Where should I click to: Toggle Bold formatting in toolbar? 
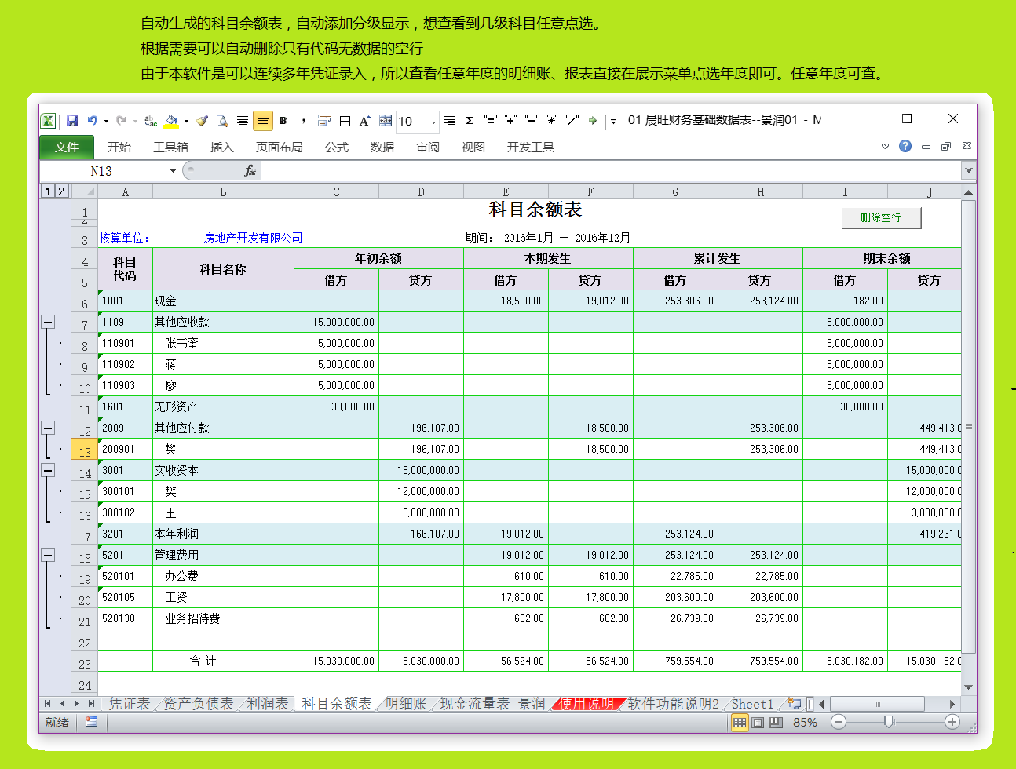[x=283, y=121]
